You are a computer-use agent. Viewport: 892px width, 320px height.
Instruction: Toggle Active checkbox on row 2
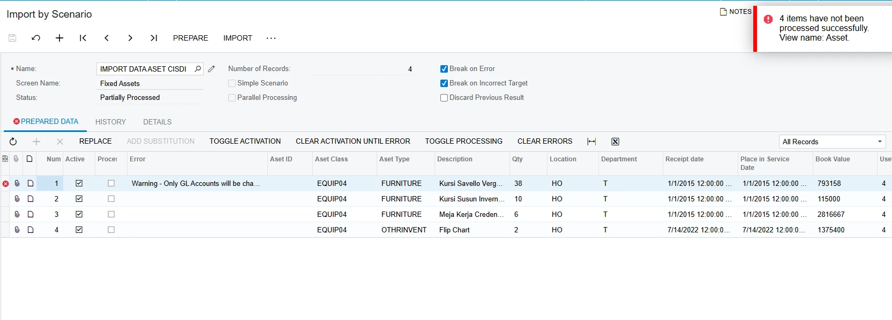(79, 199)
